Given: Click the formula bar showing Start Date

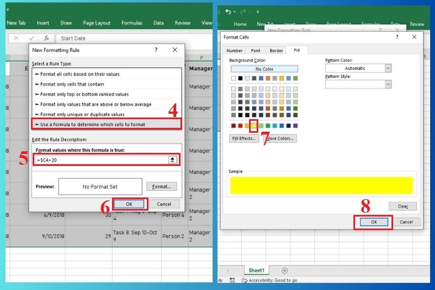Looking at the screenshot, I should (134, 38).
